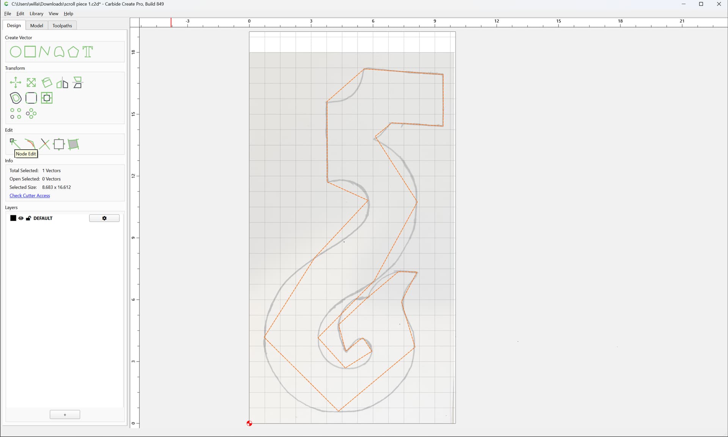This screenshot has width=728, height=437.
Task: Open DEFAULT layer color swatch
Action: 13,218
